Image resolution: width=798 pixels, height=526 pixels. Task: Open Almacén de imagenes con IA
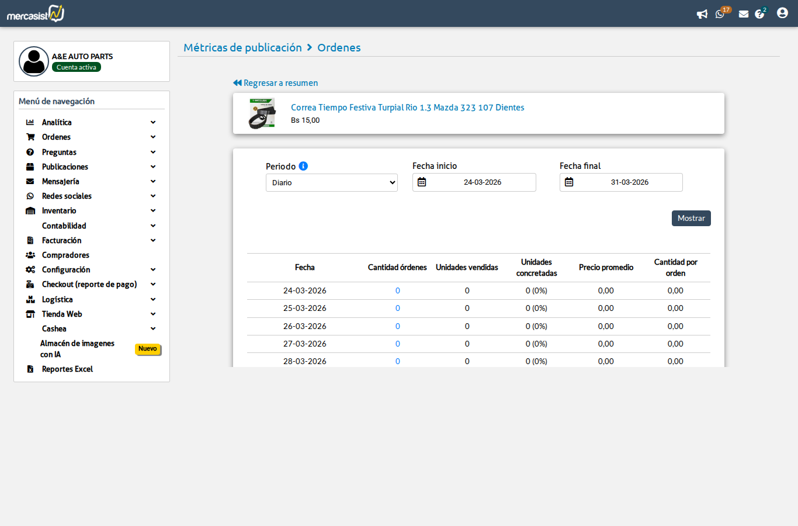click(77, 349)
